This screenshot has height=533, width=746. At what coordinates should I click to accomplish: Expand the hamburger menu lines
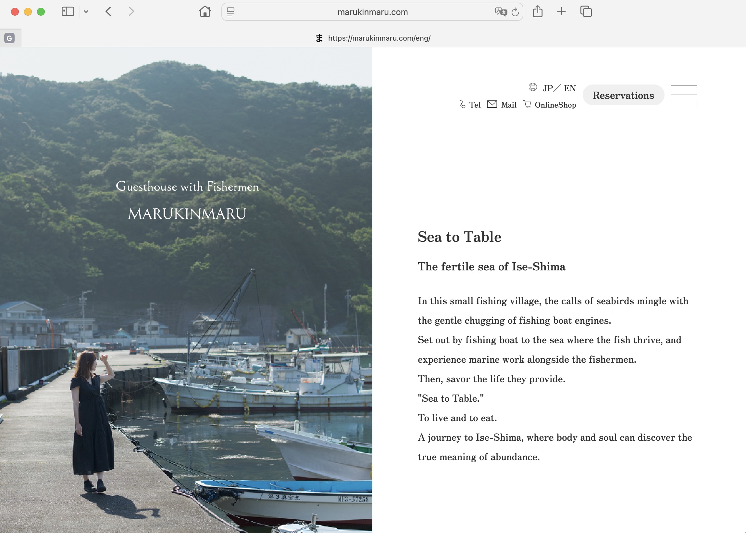coord(683,95)
